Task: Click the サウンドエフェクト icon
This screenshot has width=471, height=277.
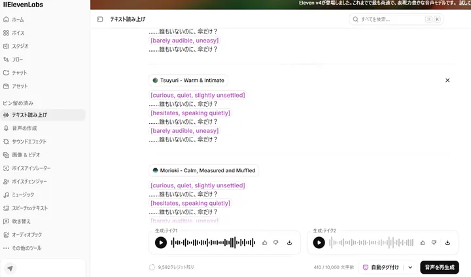Action: point(6,141)
